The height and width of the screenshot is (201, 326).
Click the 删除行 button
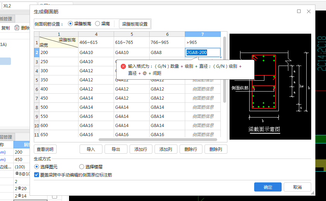pos(191,149)
